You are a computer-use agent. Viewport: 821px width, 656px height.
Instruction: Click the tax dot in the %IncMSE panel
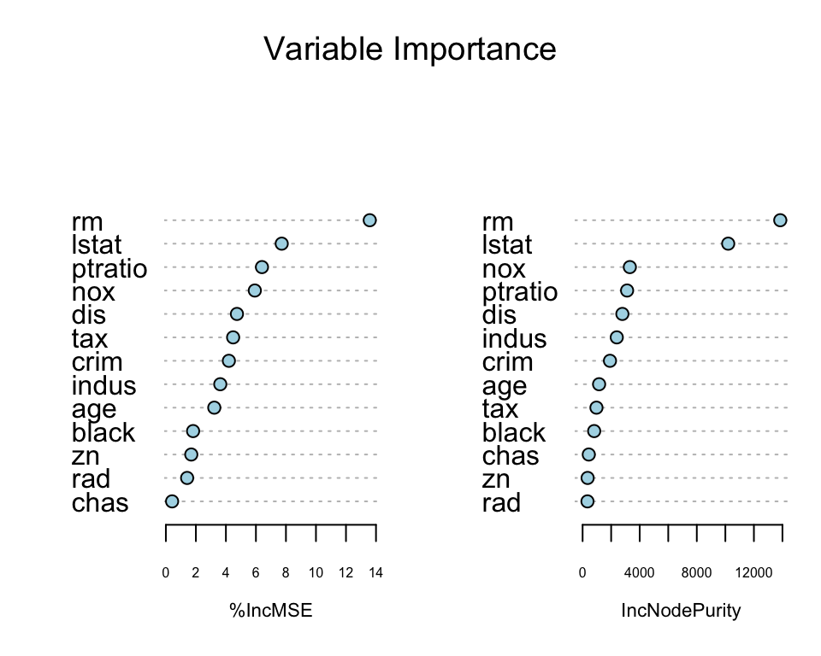tap(233, 337)
